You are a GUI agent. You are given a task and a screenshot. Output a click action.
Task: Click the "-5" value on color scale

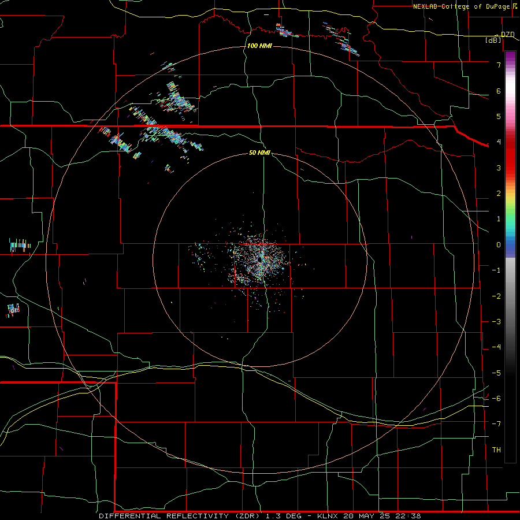pos(496,373)
